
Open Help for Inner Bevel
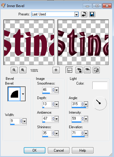click(x=83, y=150)
